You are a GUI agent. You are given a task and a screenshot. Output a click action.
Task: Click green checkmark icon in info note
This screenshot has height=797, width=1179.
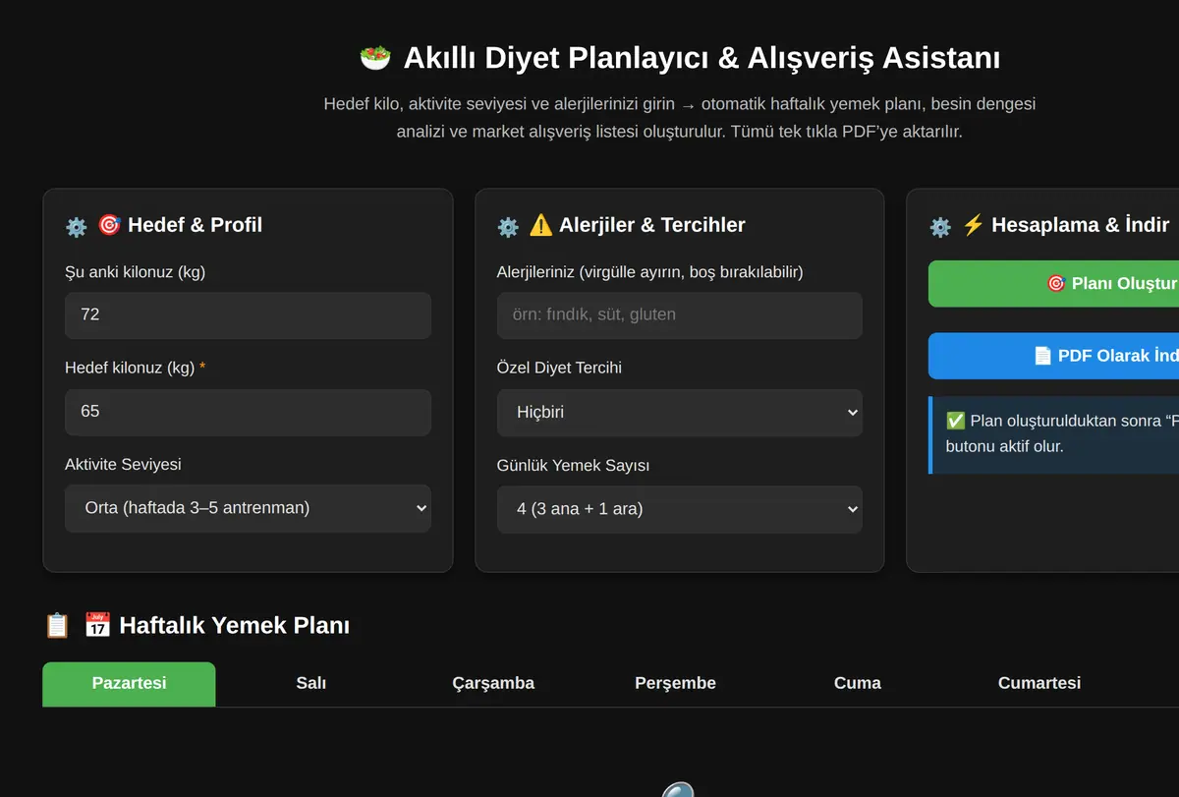coord(955,421)
